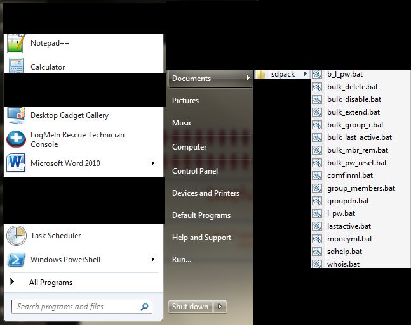Click the Desktop Gadget Gallery icon
This screenshot has width=411, height=325.
point(16,115)
